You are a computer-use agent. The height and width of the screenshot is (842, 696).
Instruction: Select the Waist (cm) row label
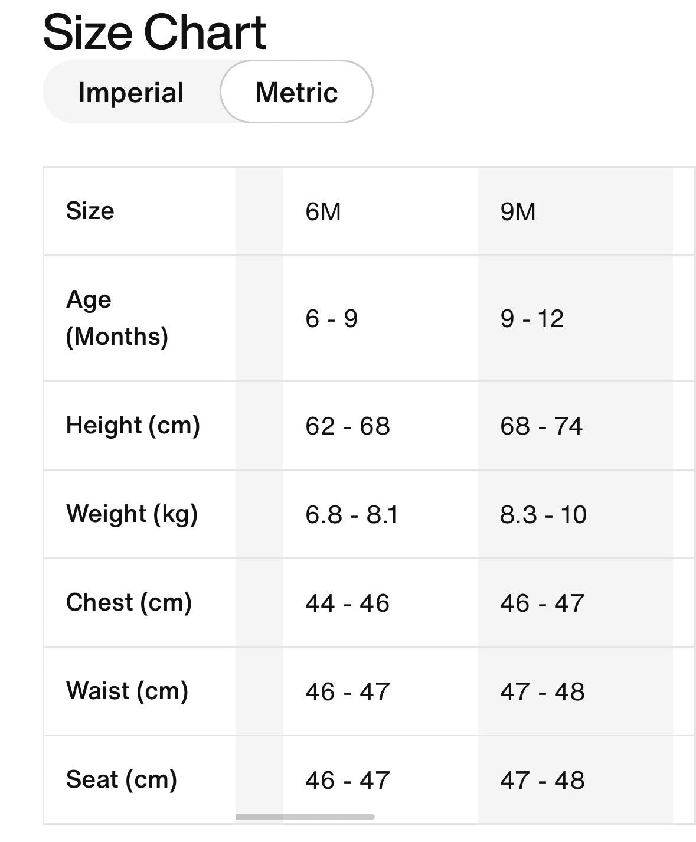tap(128, 690)
